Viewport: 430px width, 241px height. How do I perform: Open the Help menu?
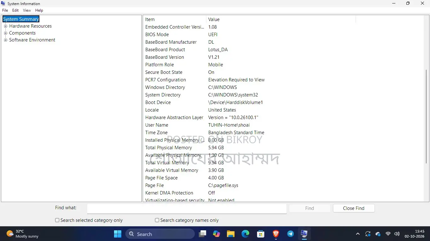(x=39, y=10)
